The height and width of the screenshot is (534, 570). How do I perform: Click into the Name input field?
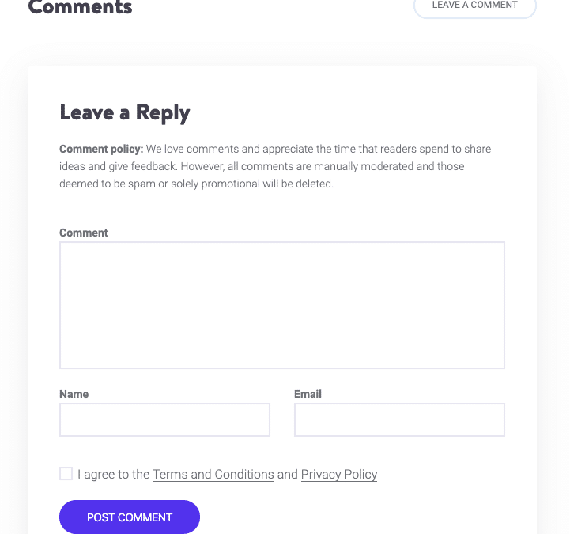click(164, 419)
